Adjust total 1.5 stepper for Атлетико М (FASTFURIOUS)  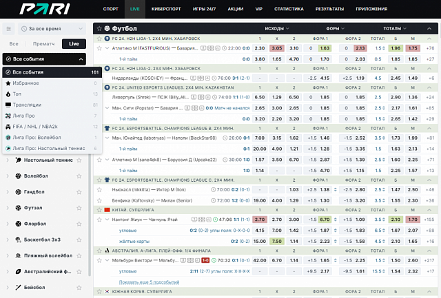(x=383, y=48)
